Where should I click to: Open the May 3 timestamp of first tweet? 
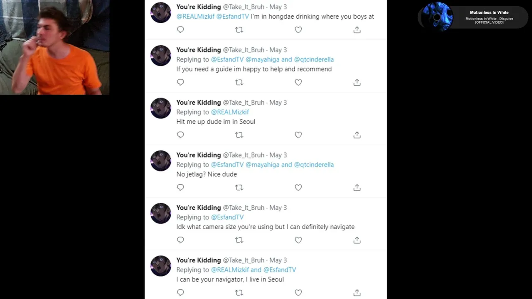tap(278, 7)
